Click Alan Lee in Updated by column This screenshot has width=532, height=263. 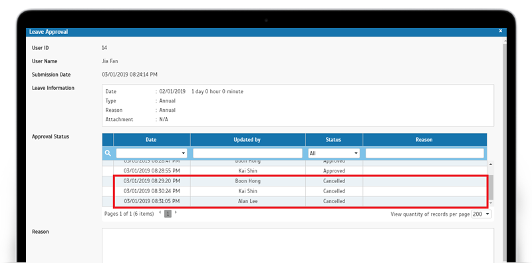pos(247,201)
